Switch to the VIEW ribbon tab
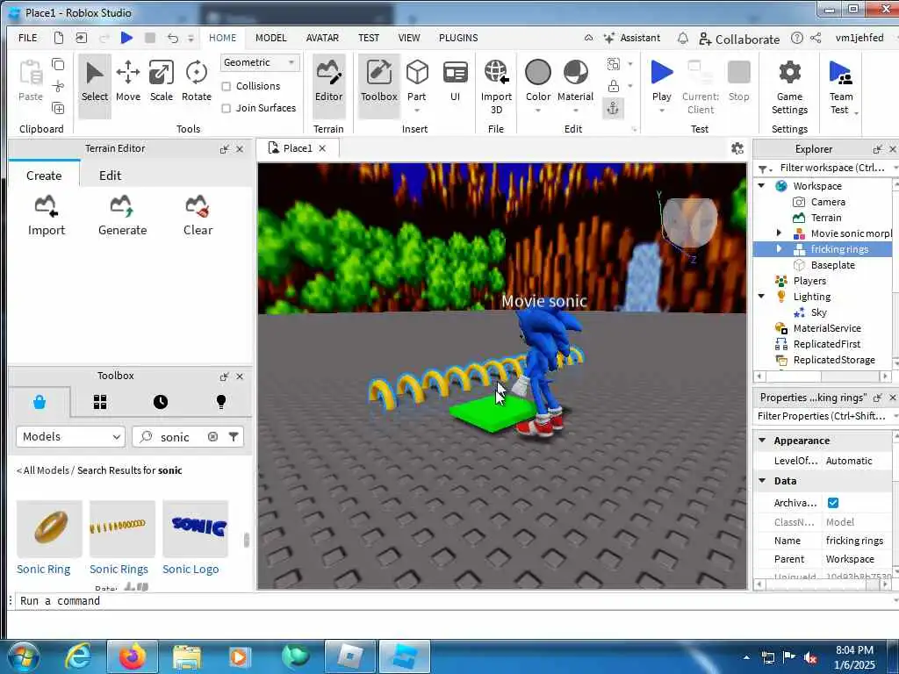This screenshot has width=899, height=674. [x=409, y=38]
